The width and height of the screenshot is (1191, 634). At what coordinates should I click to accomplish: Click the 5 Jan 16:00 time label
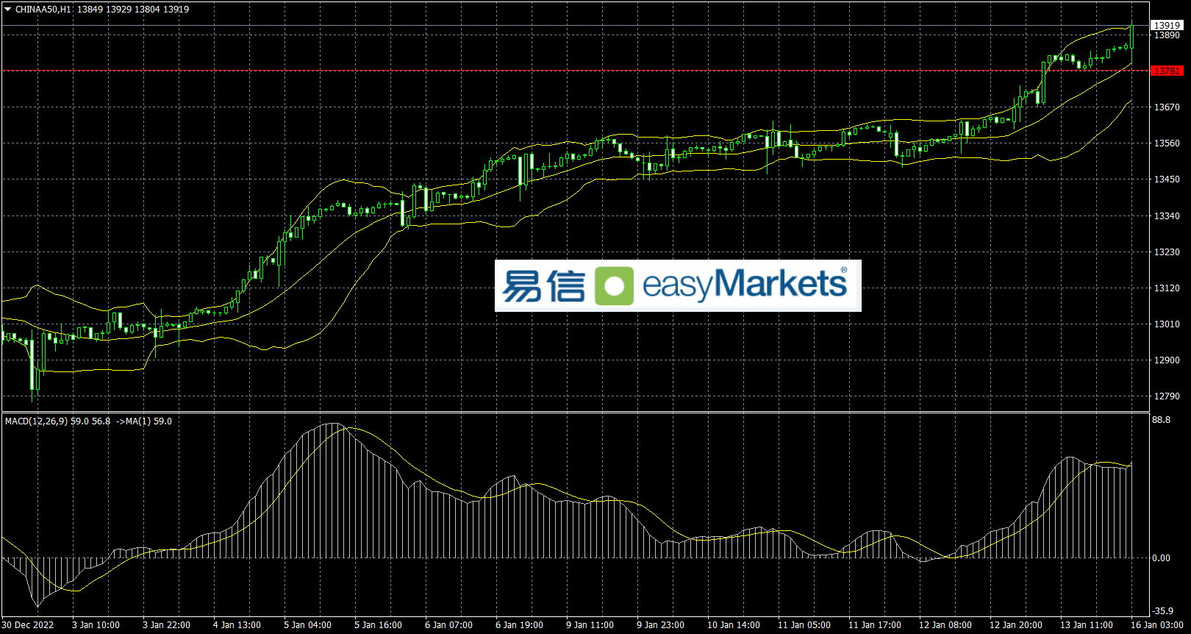378,625
